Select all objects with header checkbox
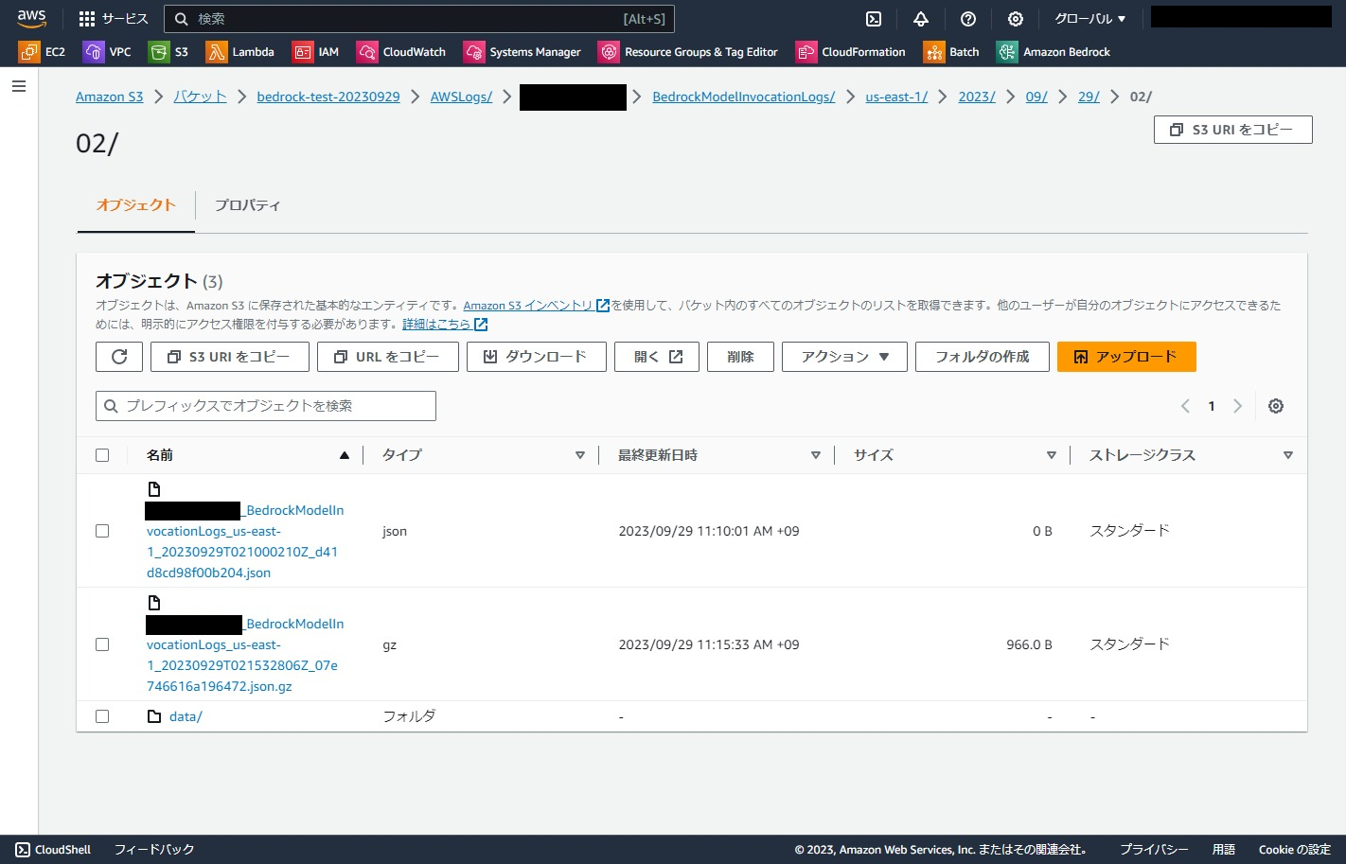Screen dimensions: 1346x864 click(102, 455)
